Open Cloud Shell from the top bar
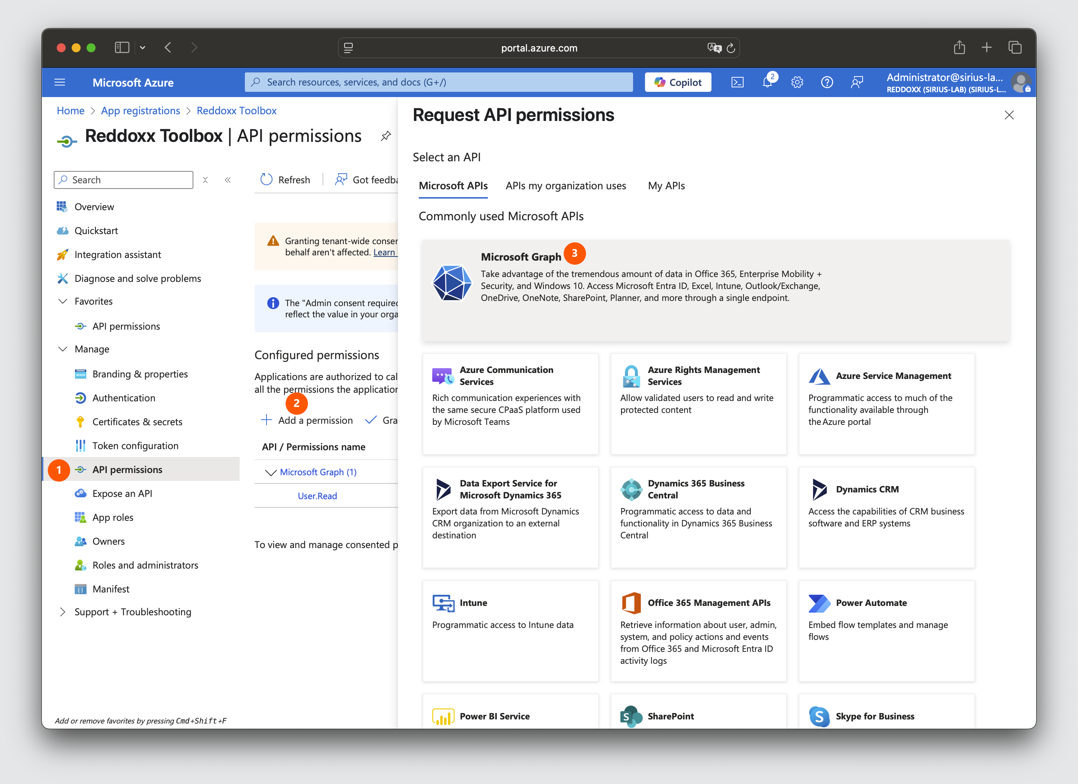 coord(737,82)
